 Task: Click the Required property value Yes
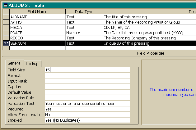tap(87, 109)
